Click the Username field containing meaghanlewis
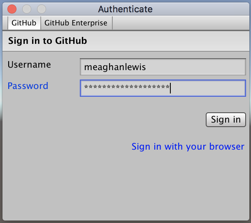This screenshot has height=223, width=251. tap(163, 67)
